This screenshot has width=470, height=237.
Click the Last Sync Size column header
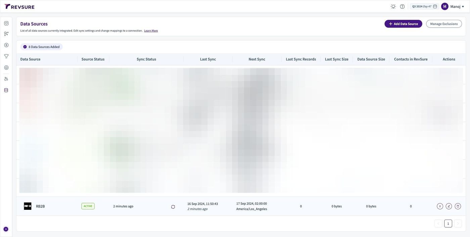click(x=337, y=59)
